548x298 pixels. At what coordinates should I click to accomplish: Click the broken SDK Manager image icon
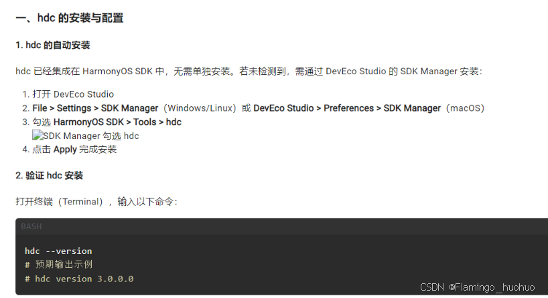click(x=38, y=135)
